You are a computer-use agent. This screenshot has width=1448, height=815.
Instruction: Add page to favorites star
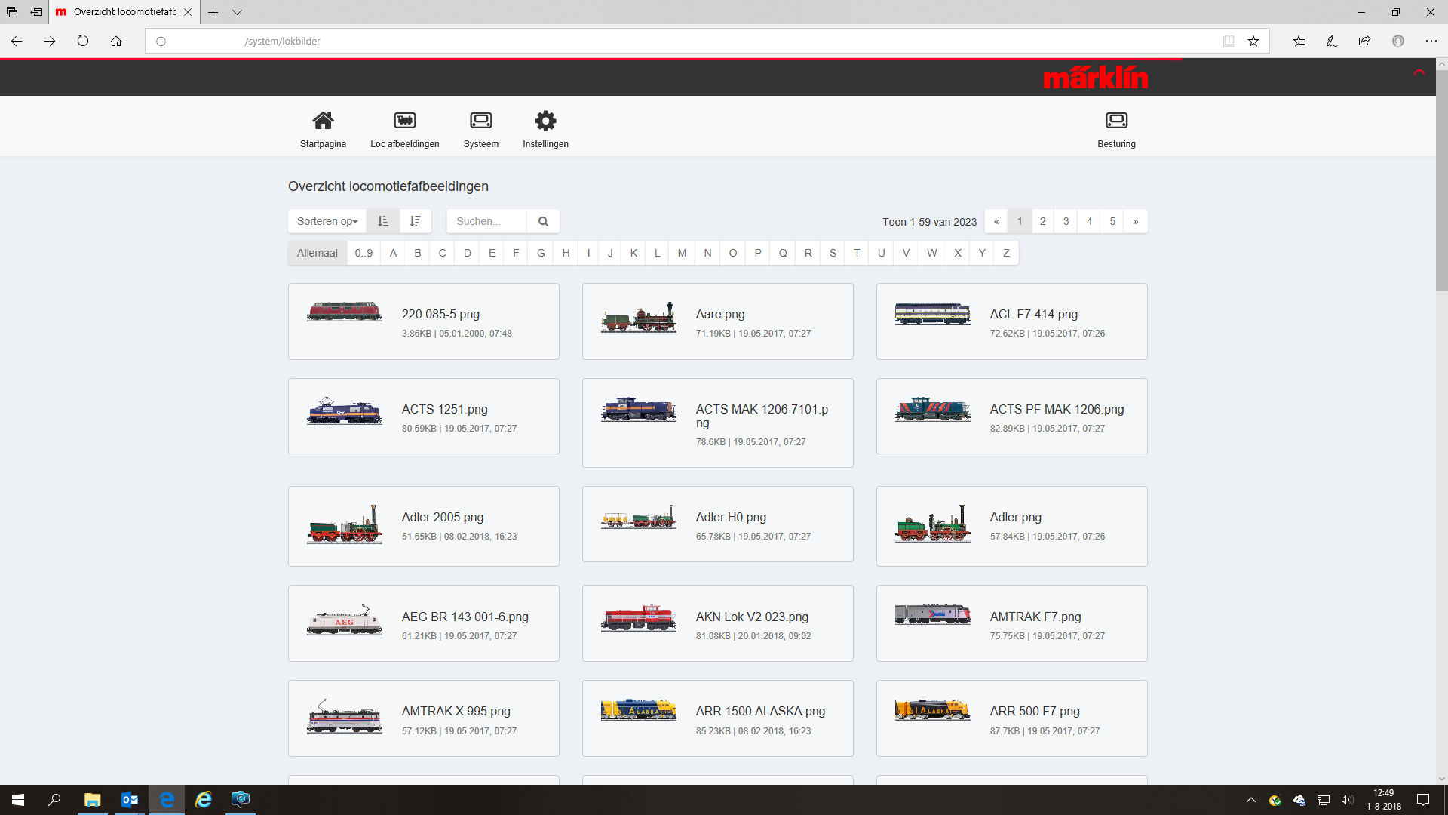pos(1253,41)
